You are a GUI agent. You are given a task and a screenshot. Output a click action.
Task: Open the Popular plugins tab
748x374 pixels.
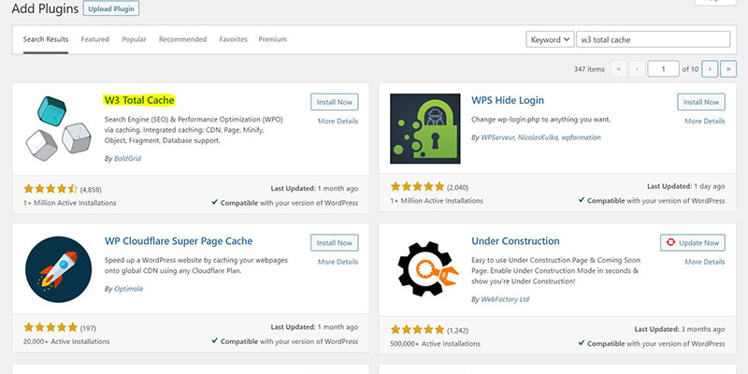134,39
